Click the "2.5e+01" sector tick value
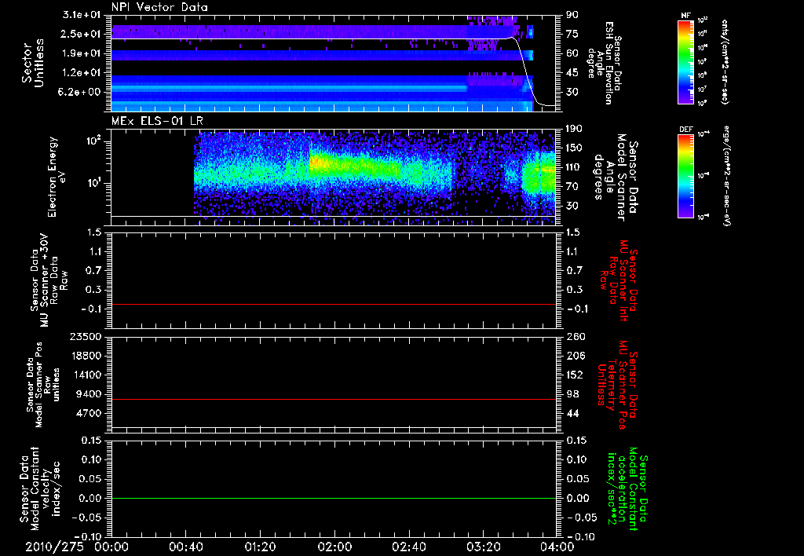 pos(82,34)
